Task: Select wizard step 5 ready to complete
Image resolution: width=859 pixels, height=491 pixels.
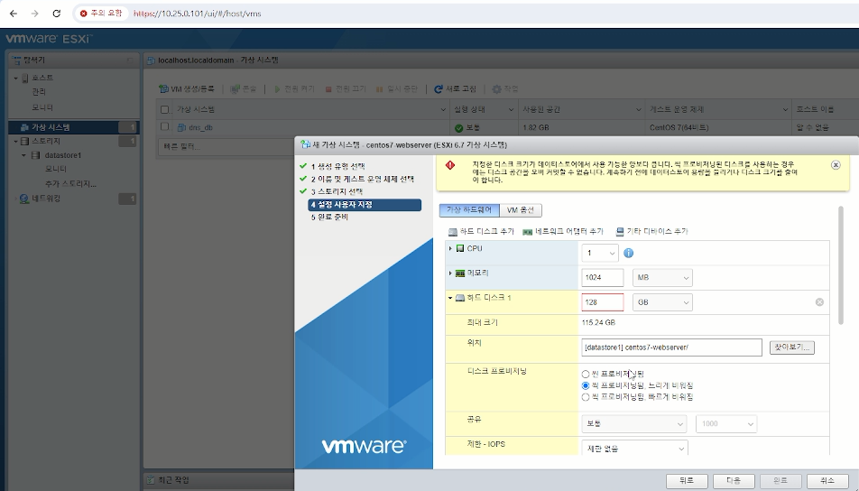Action: point(329,217)
